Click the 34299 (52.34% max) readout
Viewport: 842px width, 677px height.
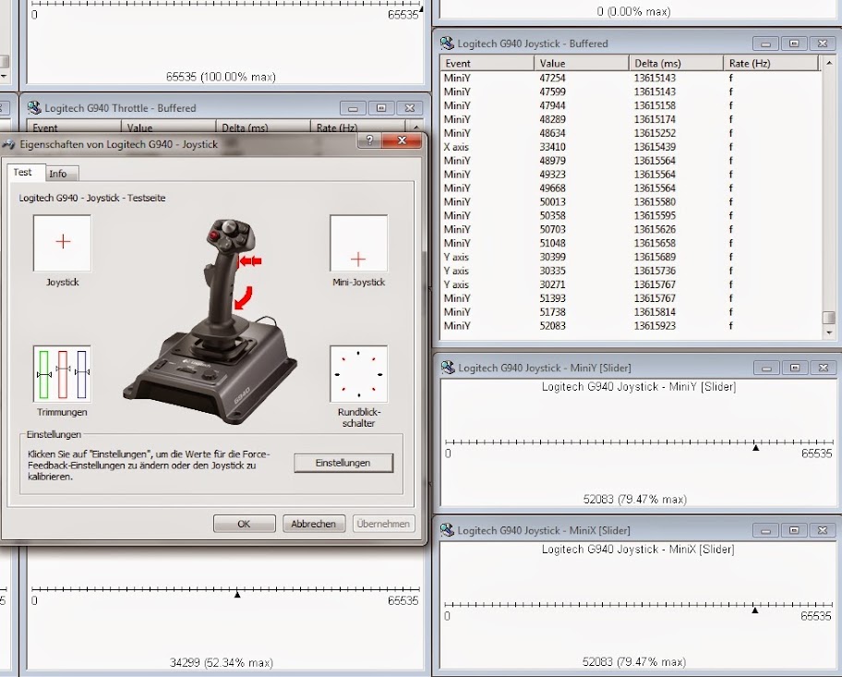point(222,662)
